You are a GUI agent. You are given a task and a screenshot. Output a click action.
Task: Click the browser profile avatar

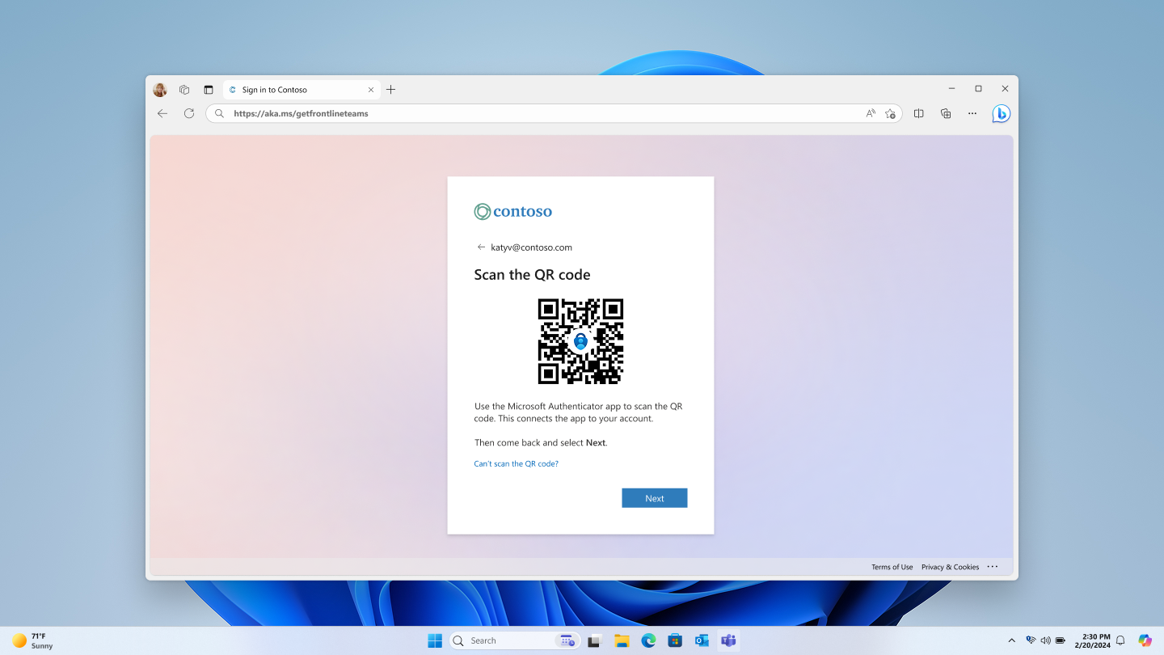160,90
